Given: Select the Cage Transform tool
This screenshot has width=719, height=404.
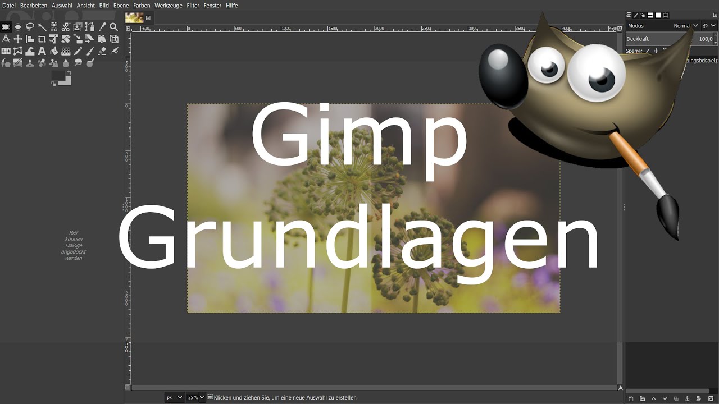Looking at the screenshot, I should 18,51.
